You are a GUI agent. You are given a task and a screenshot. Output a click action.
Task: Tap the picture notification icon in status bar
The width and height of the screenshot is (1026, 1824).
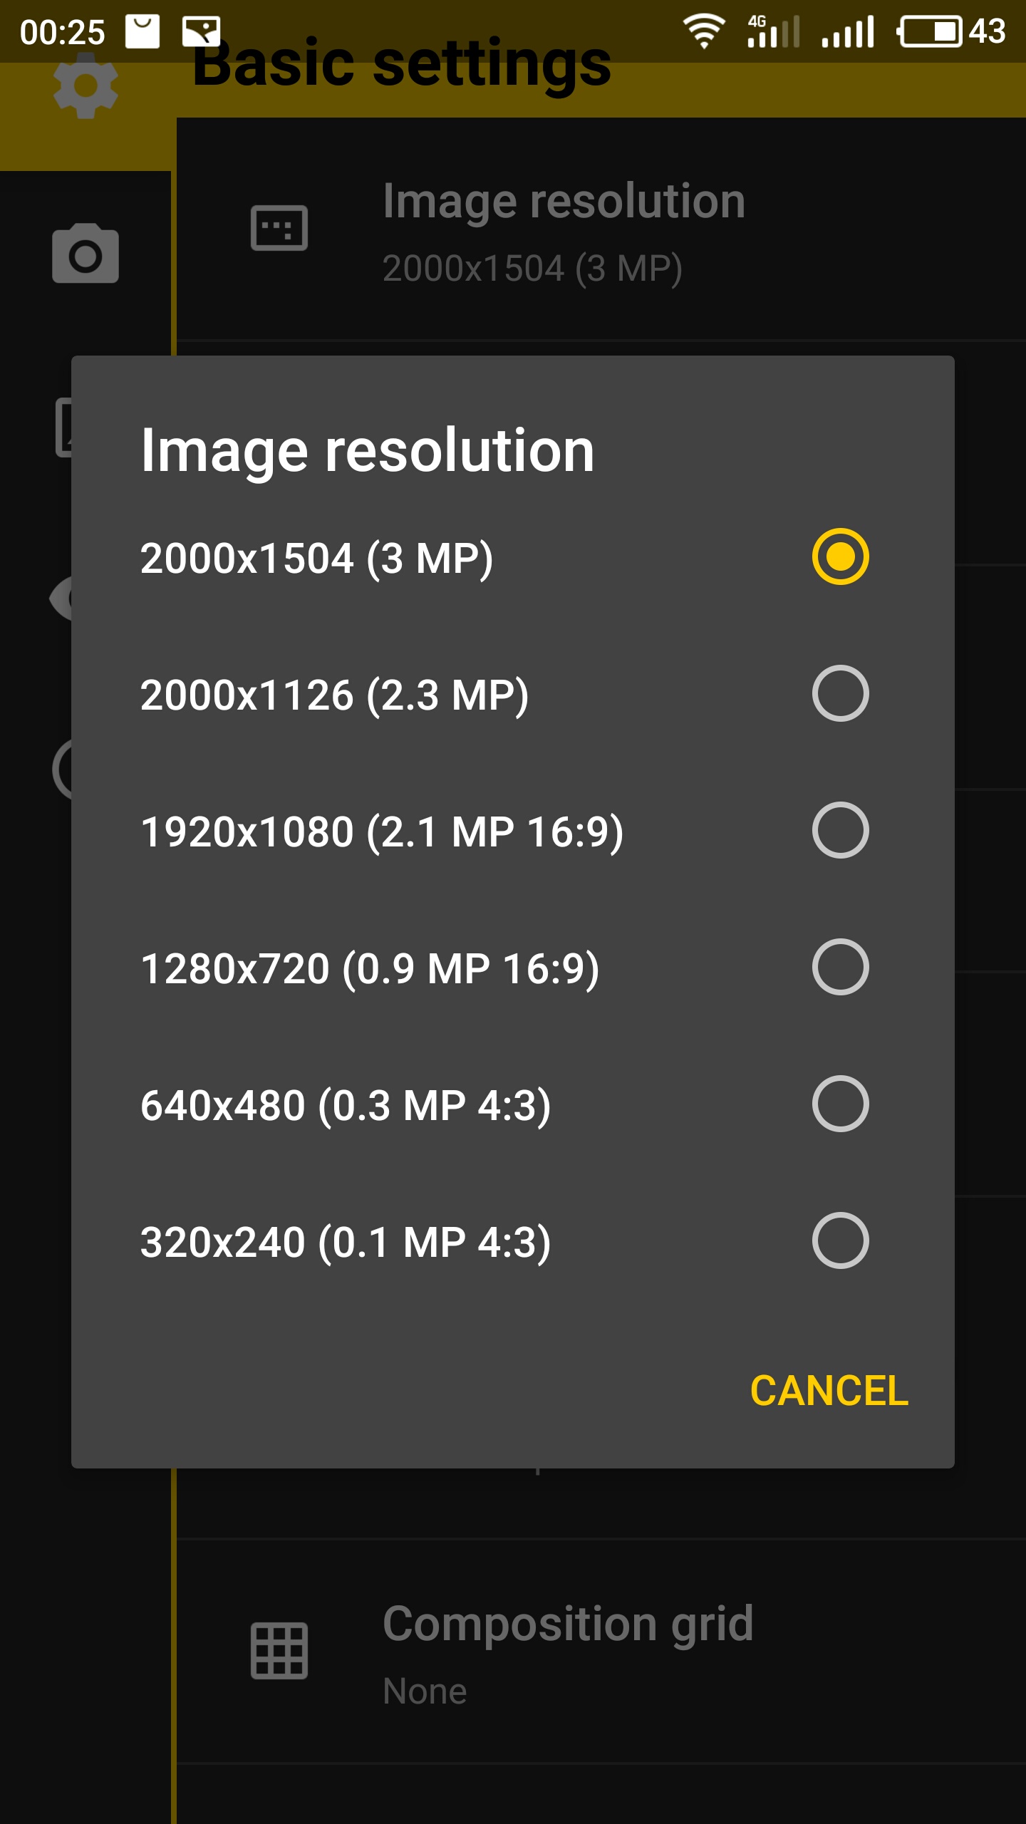[x=202, y=32]
